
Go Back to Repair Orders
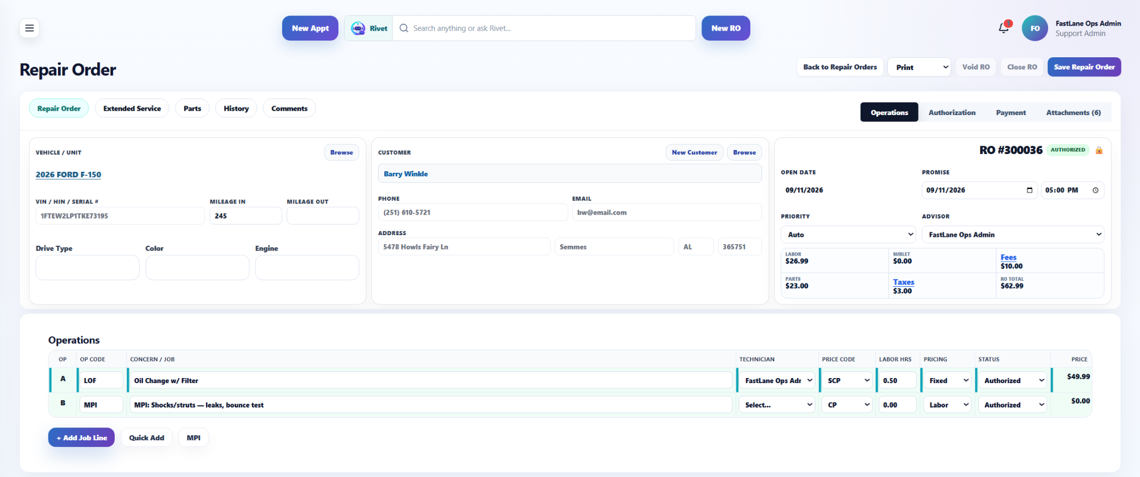(840, 67)
